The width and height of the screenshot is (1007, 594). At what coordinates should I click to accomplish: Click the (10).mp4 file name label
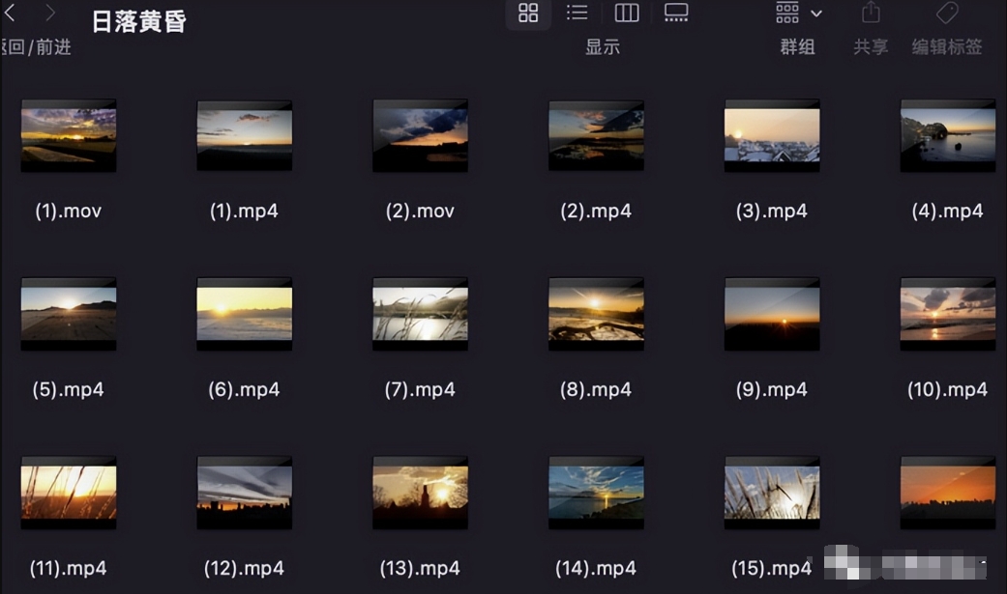point(947,390)
